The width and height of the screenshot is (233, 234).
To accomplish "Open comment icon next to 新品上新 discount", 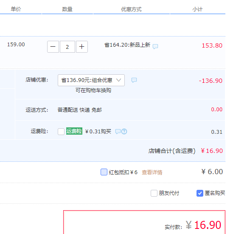I will (155, 46).
